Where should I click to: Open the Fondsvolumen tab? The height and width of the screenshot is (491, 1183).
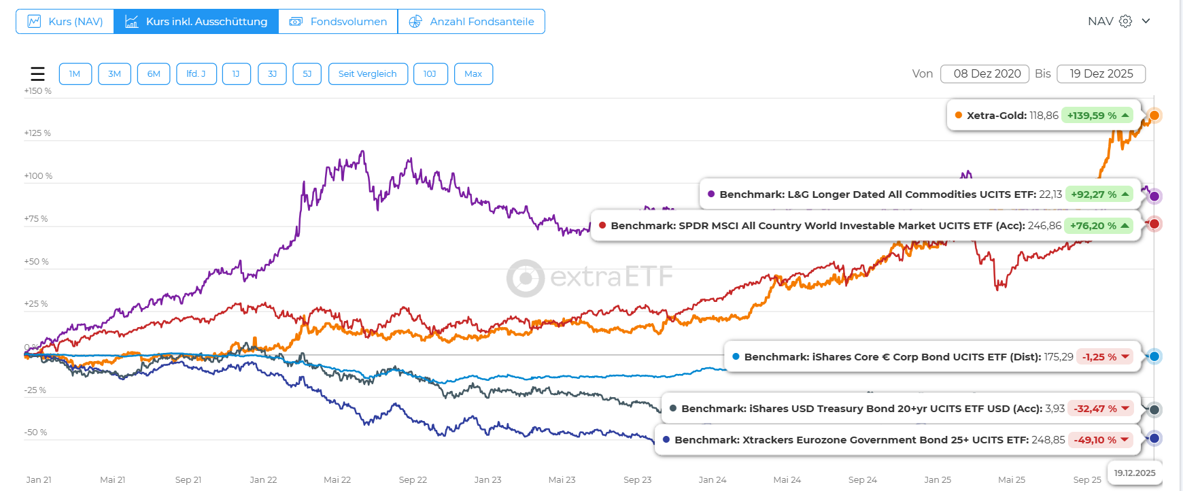pyautogui.click(x=338, y=21)
